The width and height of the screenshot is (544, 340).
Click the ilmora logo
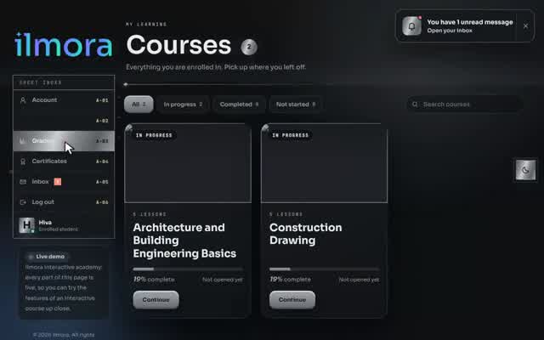point(64,45)
